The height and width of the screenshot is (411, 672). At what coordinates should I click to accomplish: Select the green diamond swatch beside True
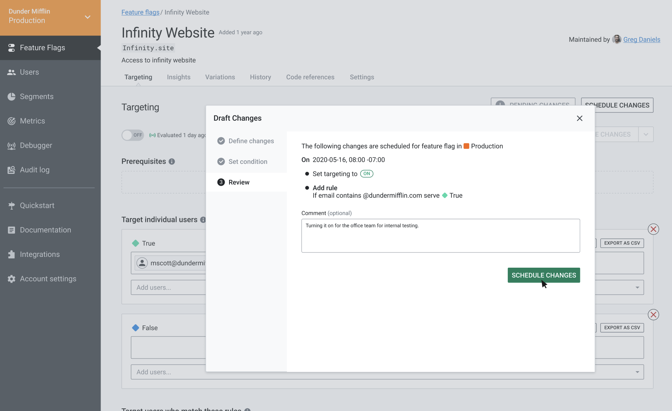[136, 243]
